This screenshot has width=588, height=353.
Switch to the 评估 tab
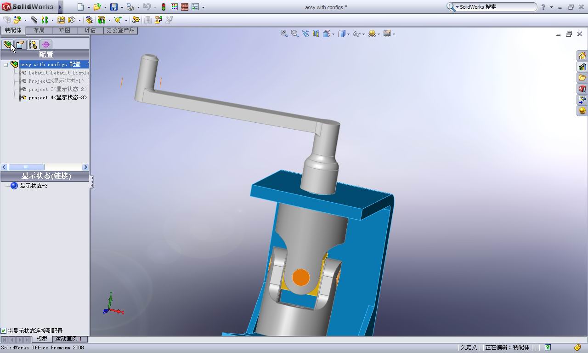point(90,30)
